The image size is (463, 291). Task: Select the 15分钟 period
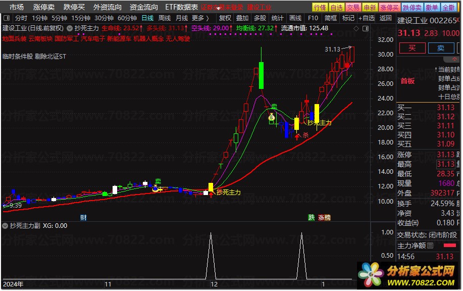pyautogui.click(x=81, y=18)
